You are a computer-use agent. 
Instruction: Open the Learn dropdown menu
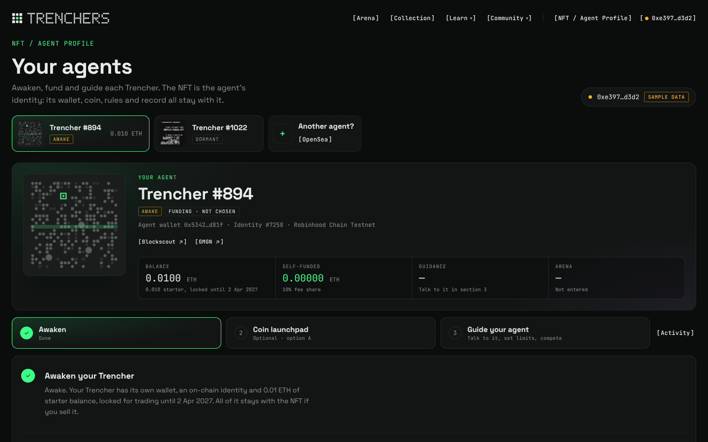(461, 18)
